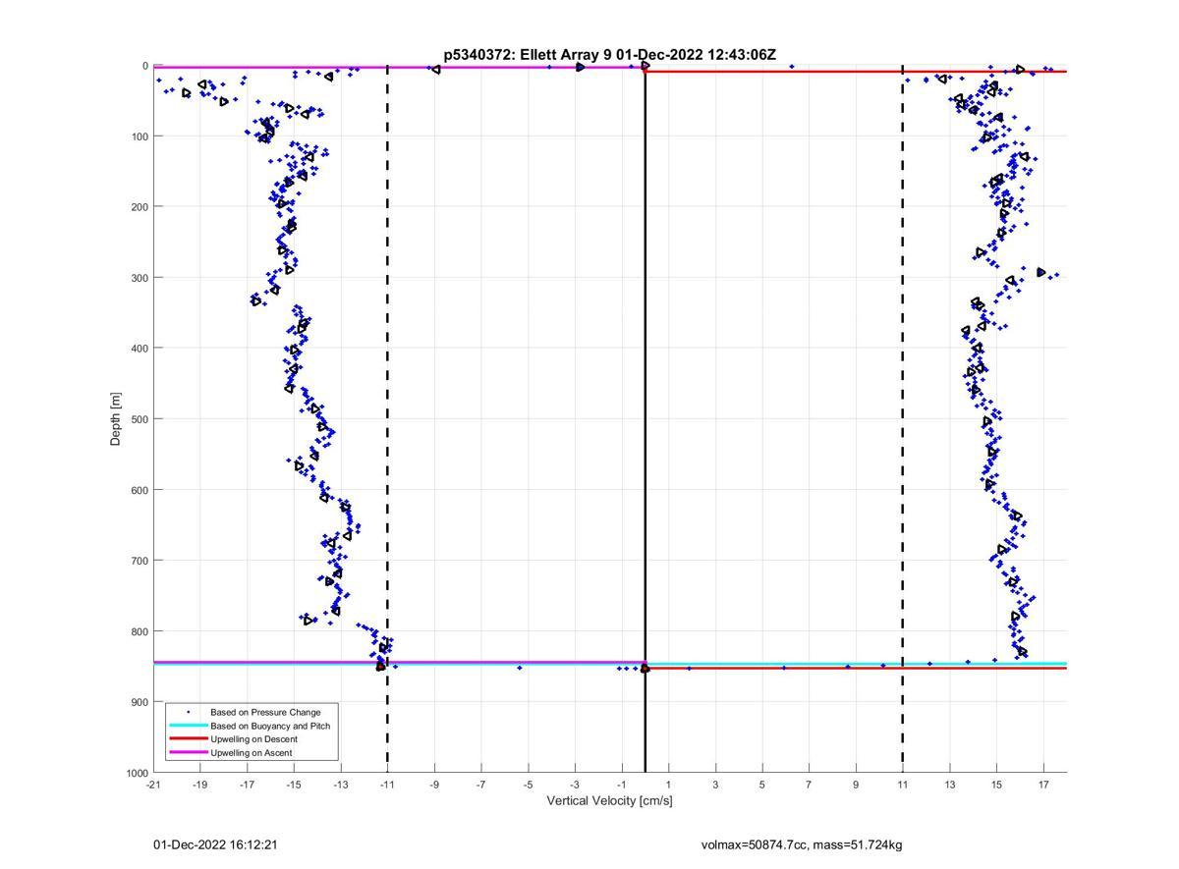Click the x-axis tick label '-5'
This screenshot has width=1179, height=869.
(x=528, y=785)
